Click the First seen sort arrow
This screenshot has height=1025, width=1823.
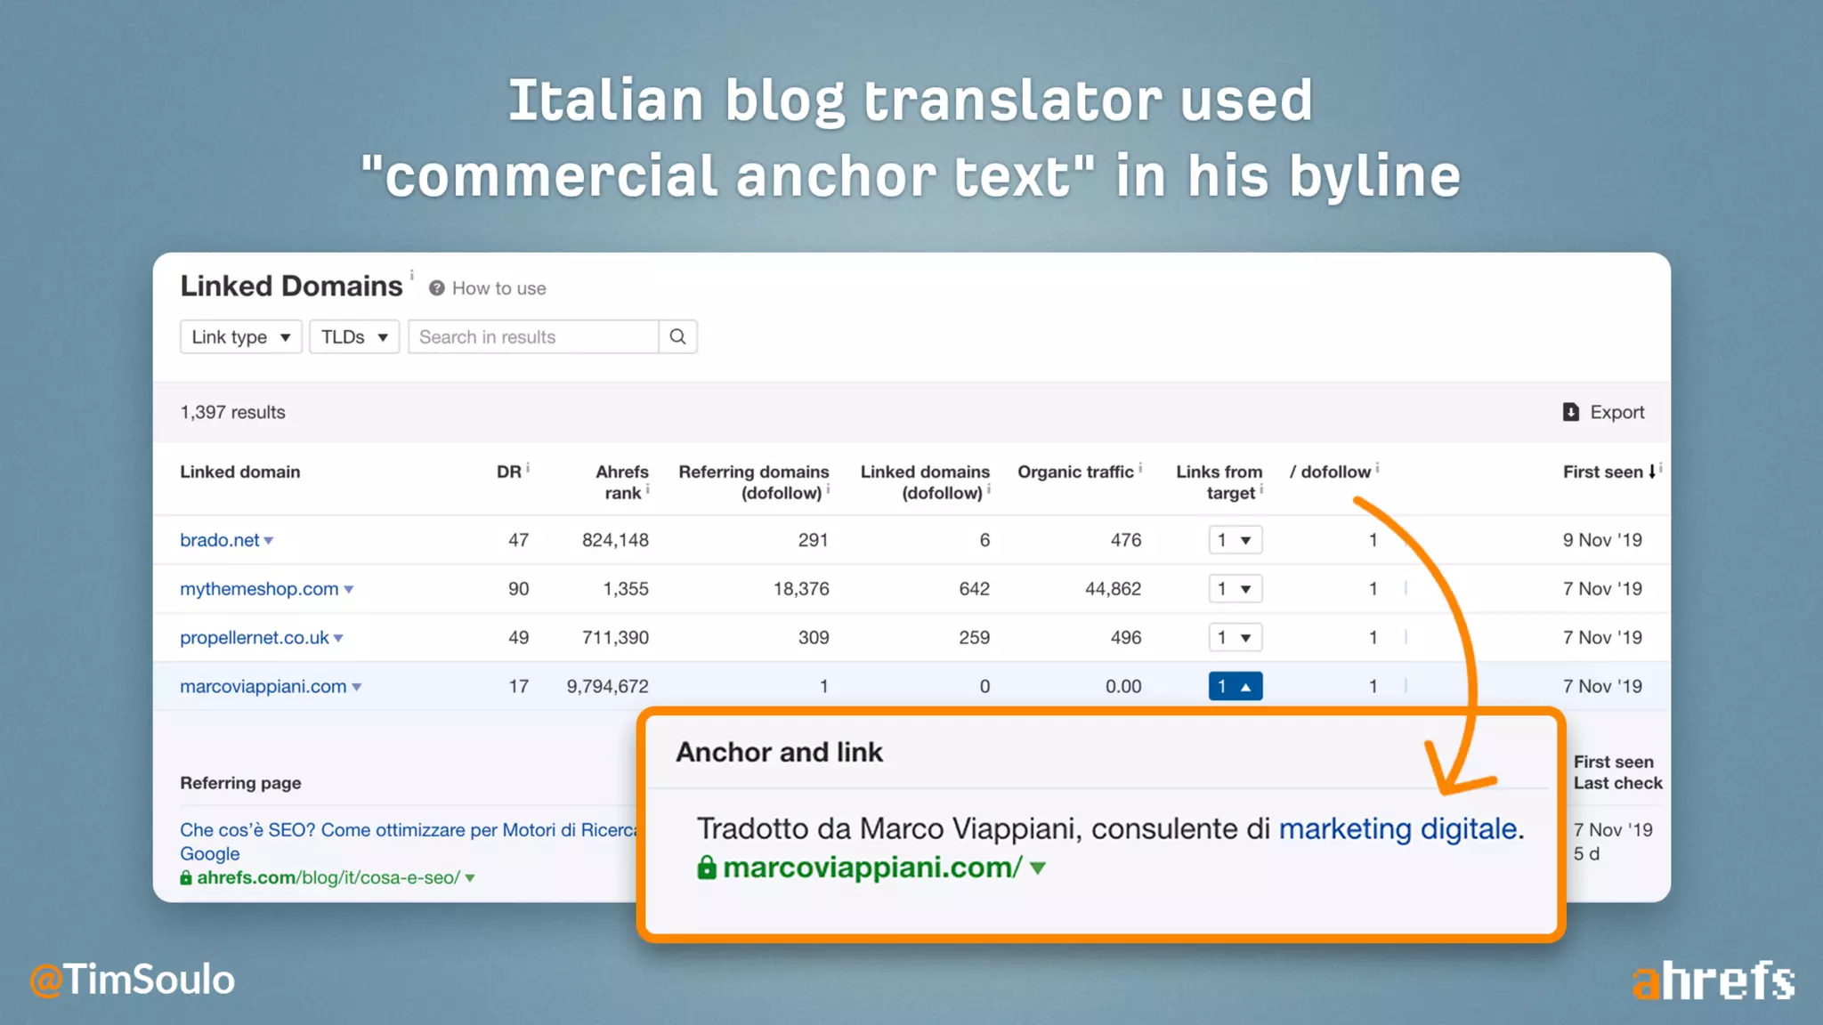click(x=1652, y=472)
